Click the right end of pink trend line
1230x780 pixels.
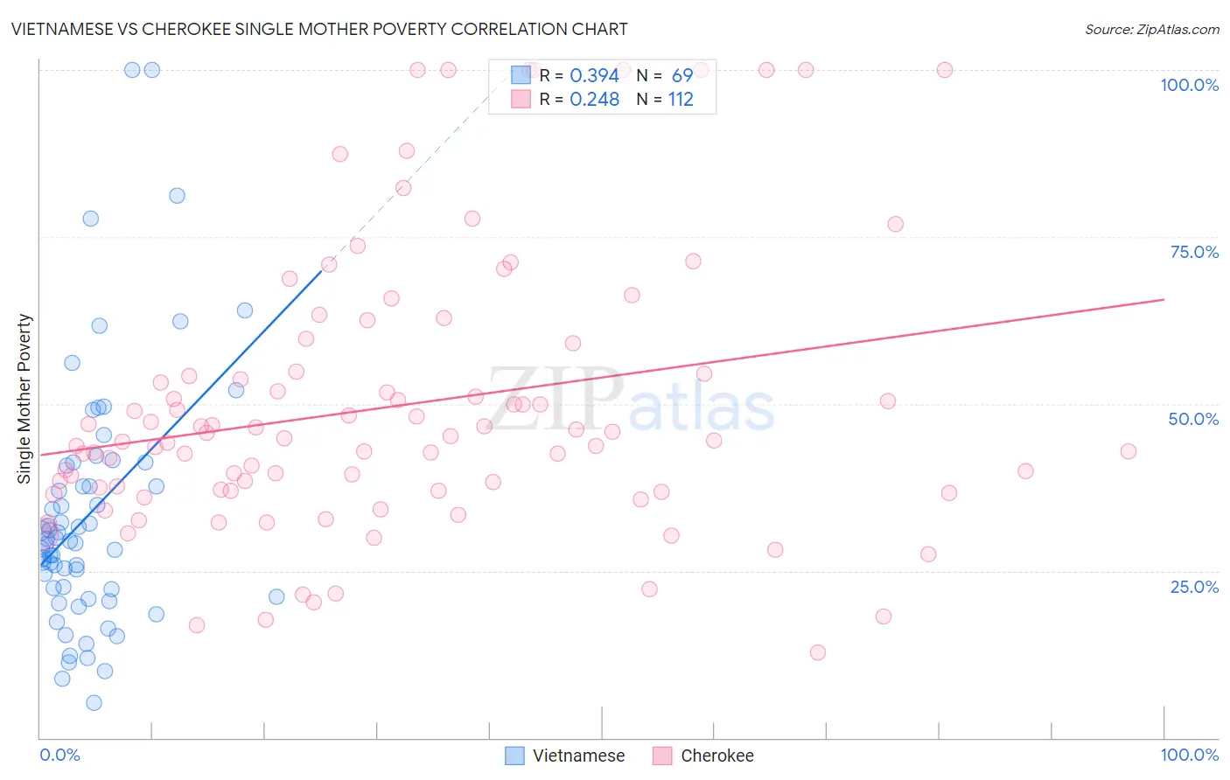pyautogui.click(x=1164, y=300)
